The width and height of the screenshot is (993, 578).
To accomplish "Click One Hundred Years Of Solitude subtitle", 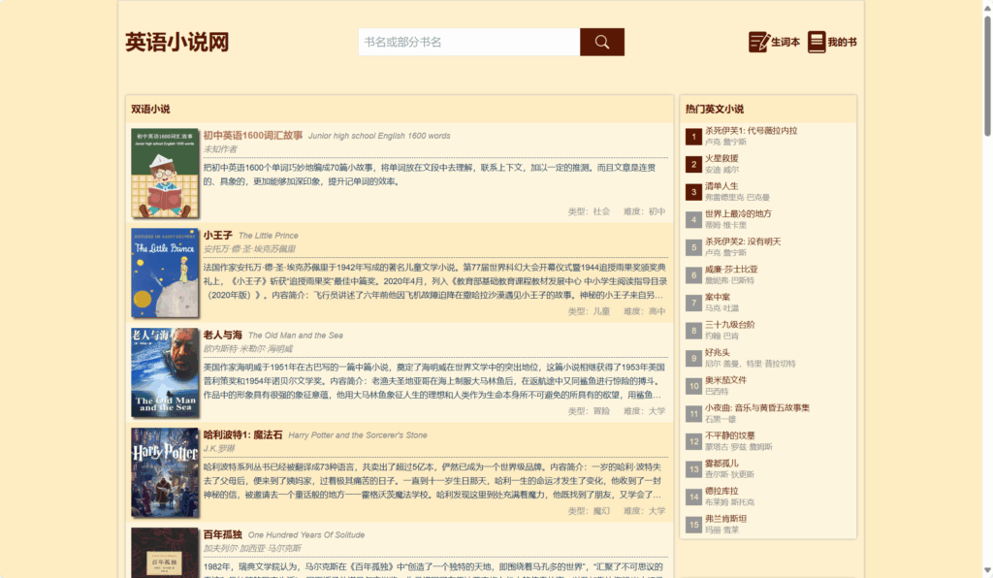I will pos(305,535).
